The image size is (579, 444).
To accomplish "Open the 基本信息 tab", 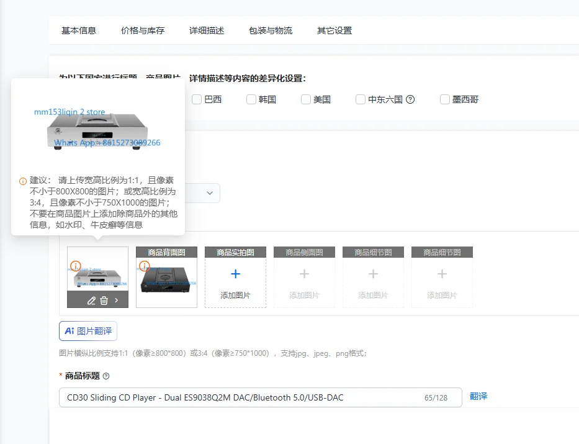I will tap(79, 30).
